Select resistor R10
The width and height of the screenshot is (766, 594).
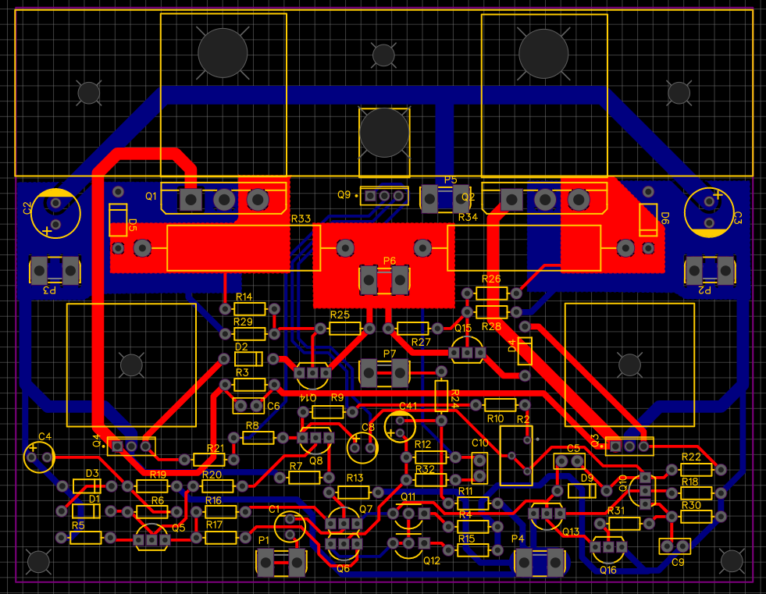[501, 405]
